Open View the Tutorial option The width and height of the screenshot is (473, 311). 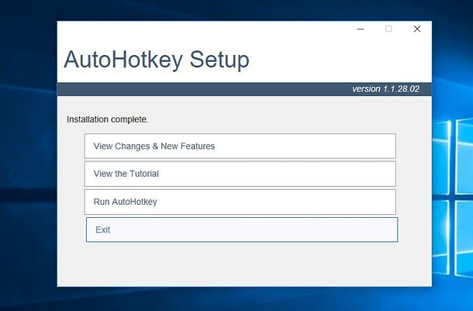click(240, 174)
